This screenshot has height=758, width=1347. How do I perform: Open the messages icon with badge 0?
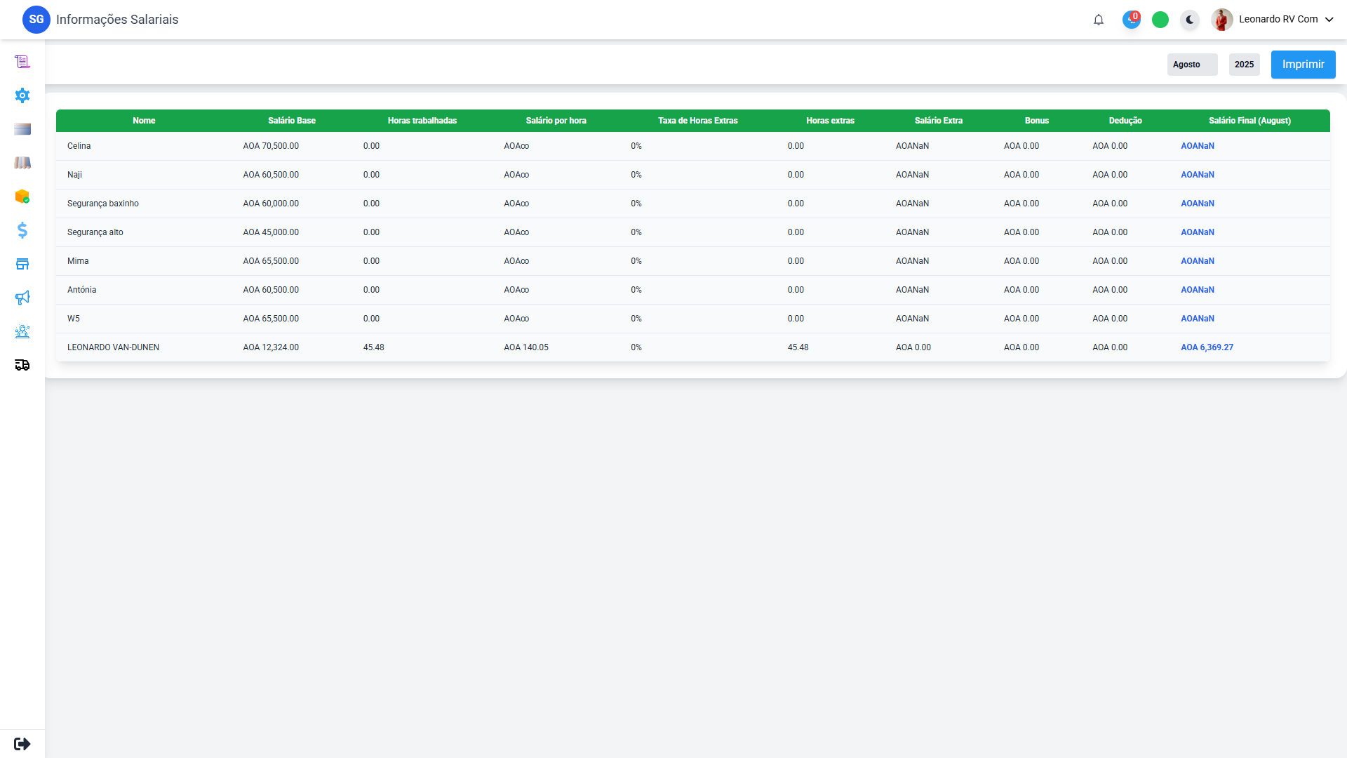(x=1131, y=20)
